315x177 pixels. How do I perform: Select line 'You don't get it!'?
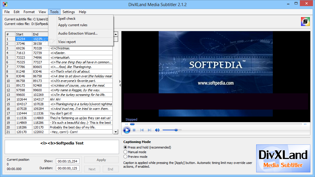tap(81, 113)
